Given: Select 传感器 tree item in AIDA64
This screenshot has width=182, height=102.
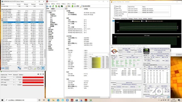Looking at the screenshot, I should 52,26.
